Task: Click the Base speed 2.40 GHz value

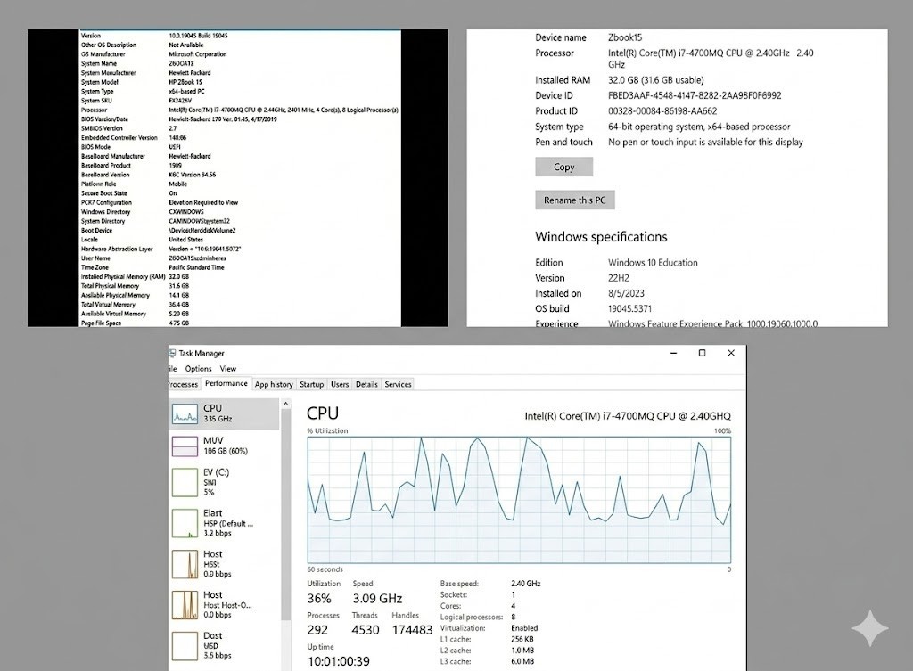Action: coord(525,583)
